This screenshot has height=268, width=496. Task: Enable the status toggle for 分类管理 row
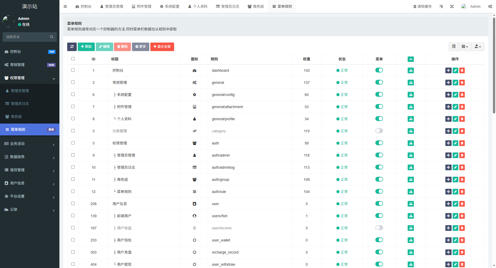(x=379, y=131)
